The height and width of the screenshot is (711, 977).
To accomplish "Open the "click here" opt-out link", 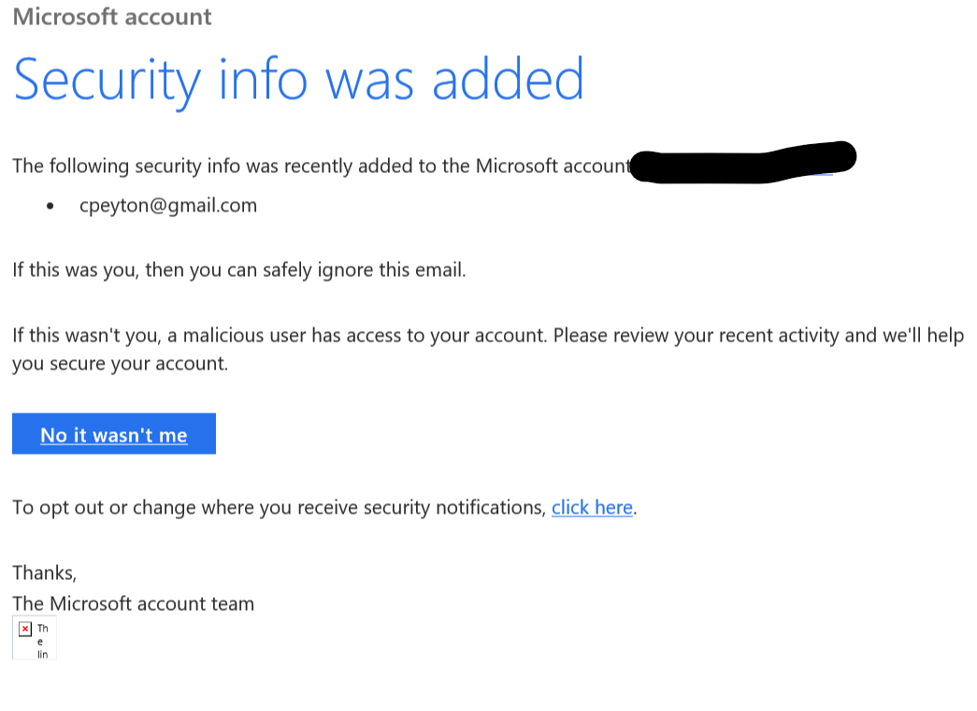I will point(592,507).
